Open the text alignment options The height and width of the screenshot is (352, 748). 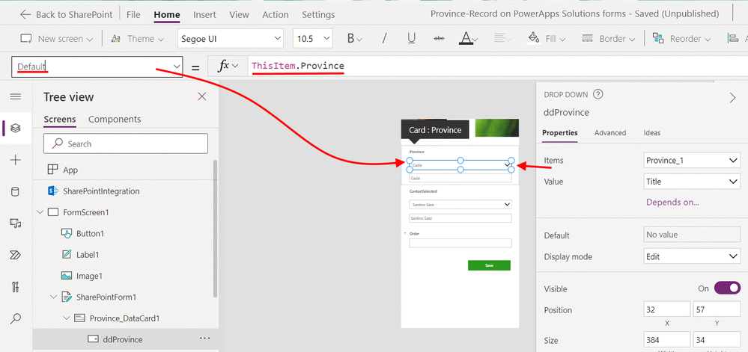point(502,39)
